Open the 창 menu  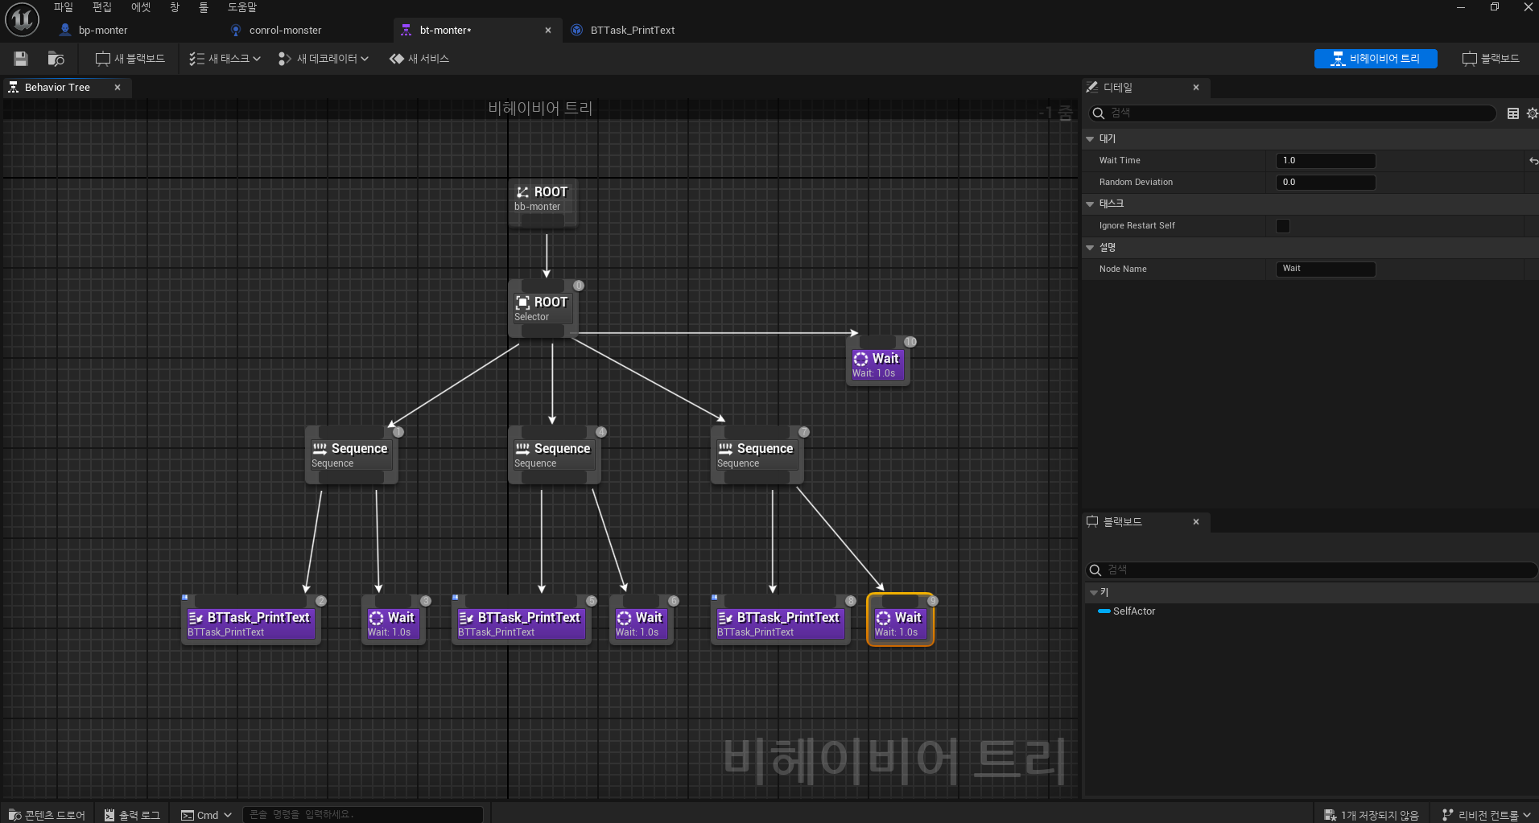tap(175, 7)
